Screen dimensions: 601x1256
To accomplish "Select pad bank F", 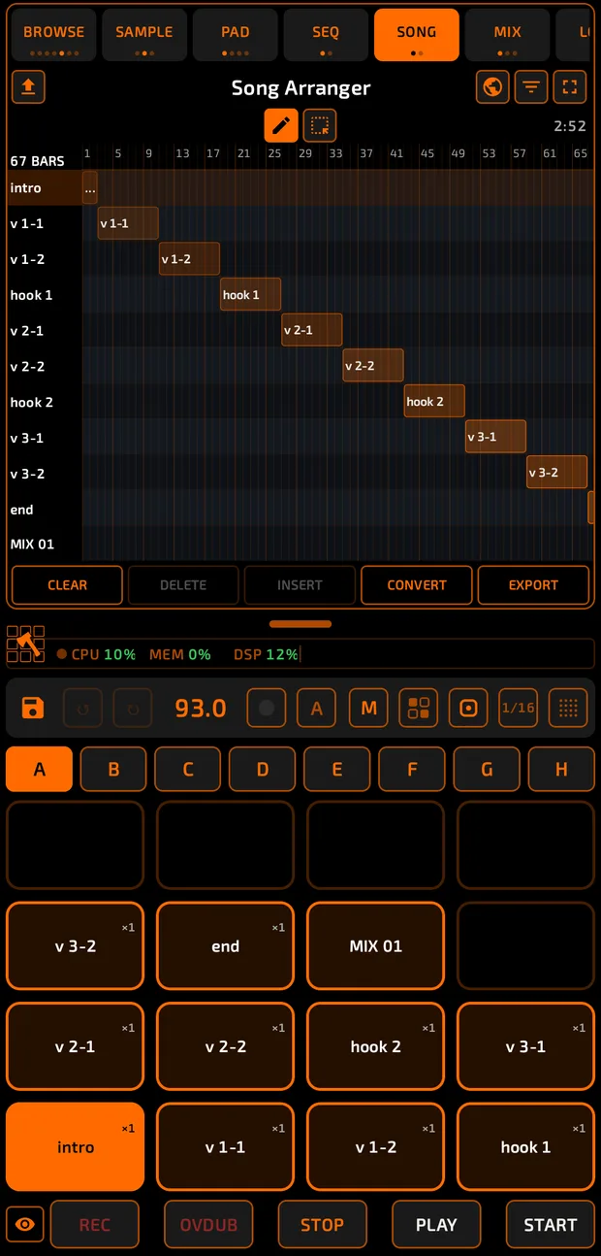I will pyautogui.click(x=412, y=770).
